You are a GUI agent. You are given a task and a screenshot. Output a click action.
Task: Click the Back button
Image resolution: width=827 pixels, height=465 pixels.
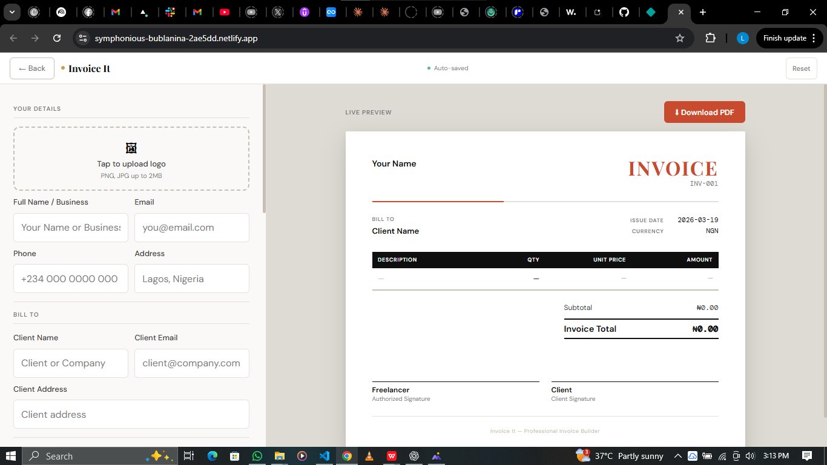[32, 68]
